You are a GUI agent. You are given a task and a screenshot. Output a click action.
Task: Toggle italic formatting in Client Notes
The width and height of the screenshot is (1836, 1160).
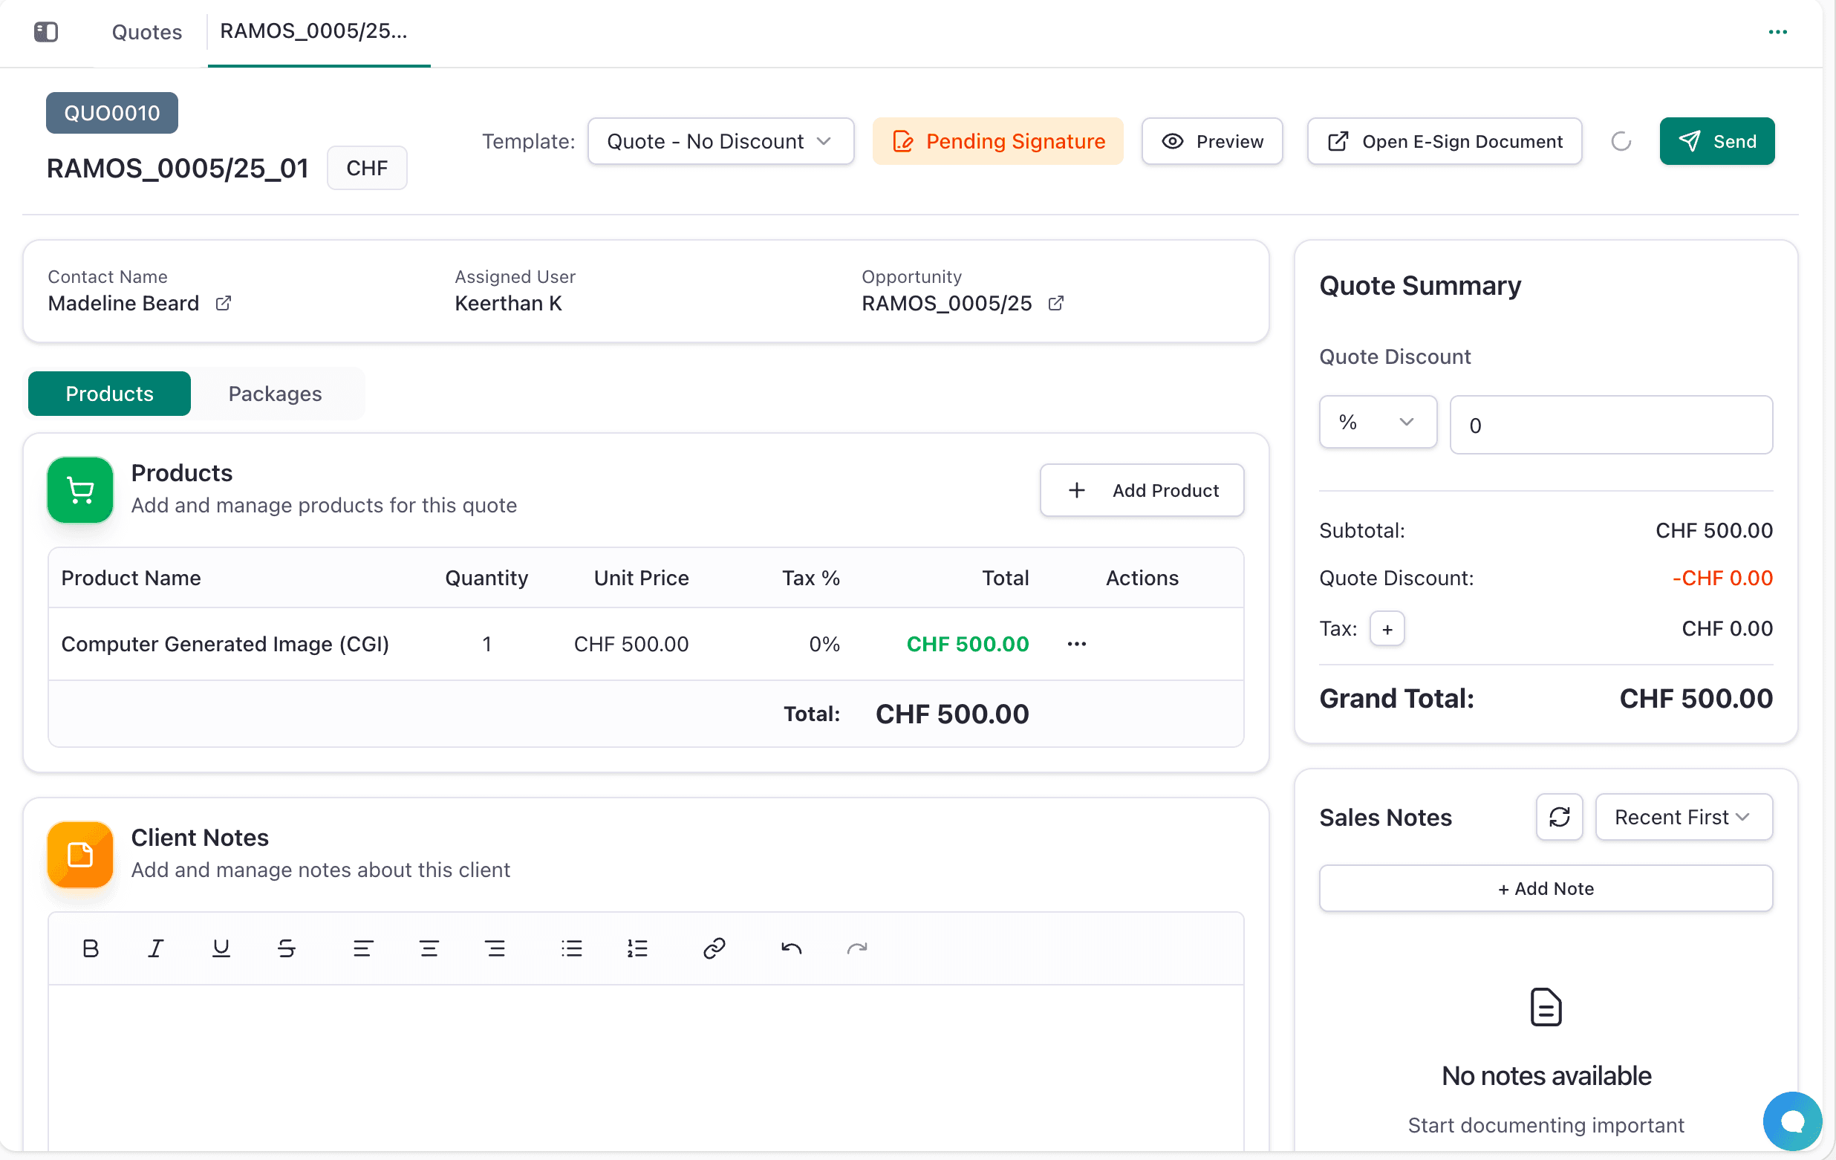point(155,948)
